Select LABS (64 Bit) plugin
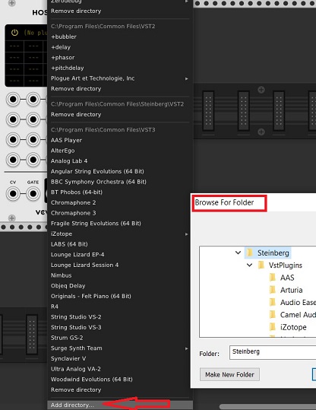 point(120,244)
